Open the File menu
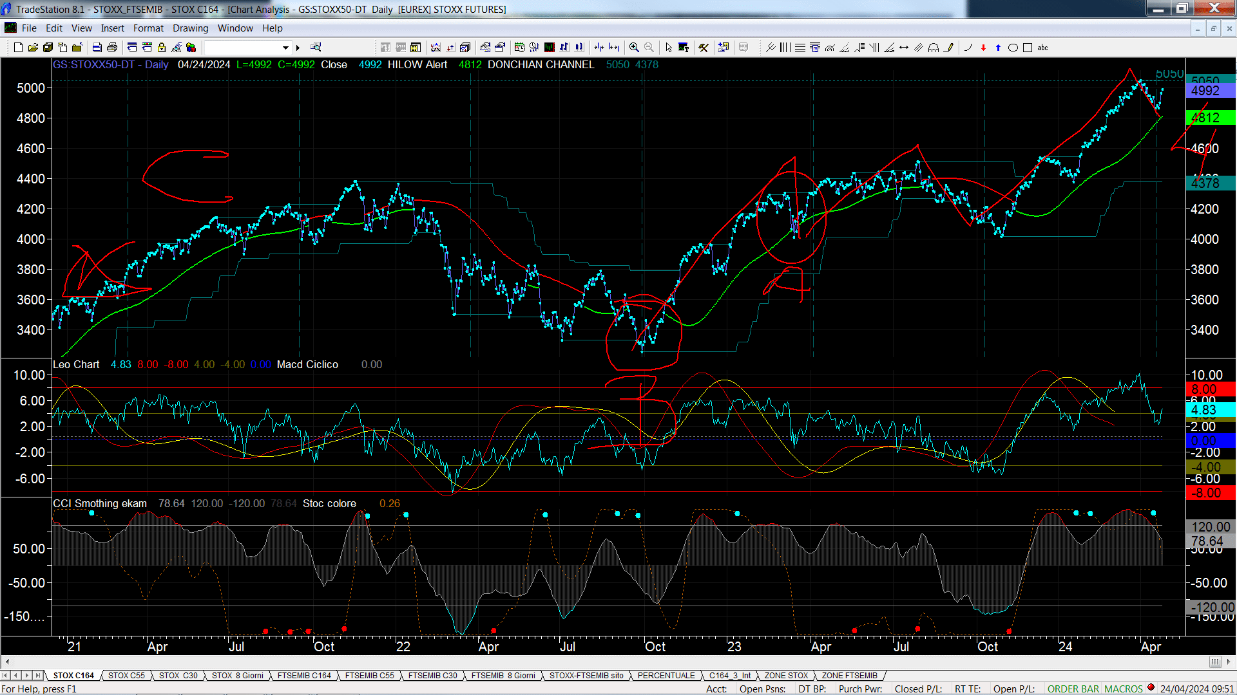Viewport: 1237px width, 695px height. 29,28
